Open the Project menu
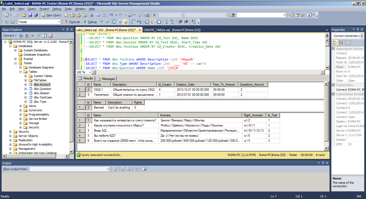Viewport: 366px width, 199px height. tap(44, 9)
